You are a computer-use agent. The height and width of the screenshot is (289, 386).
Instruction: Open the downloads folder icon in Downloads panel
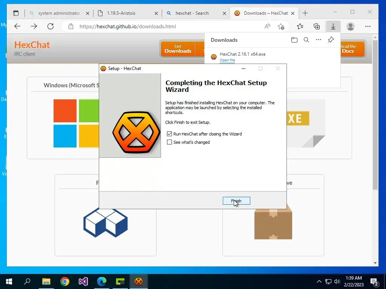click(294, 40)
